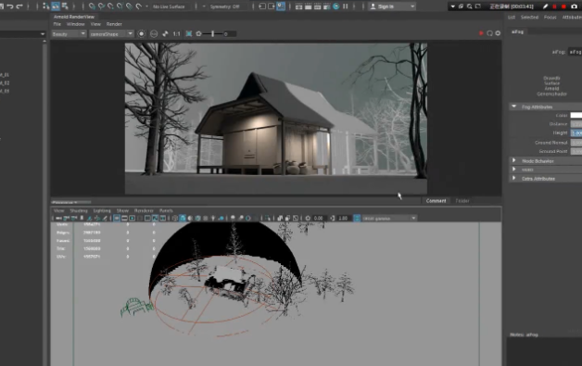Click the viewport gamma value field 1.00
The image size is (582, 366).
[x=343, y=219]
